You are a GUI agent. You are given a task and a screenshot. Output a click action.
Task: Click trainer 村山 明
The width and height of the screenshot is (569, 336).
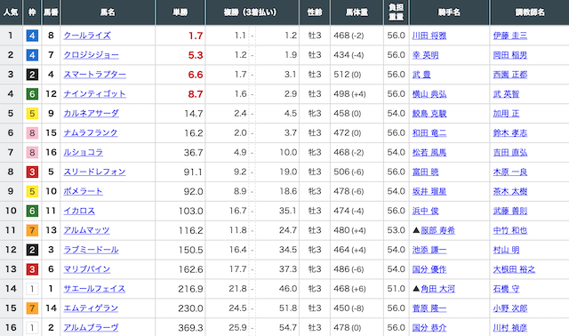[506, 250]
